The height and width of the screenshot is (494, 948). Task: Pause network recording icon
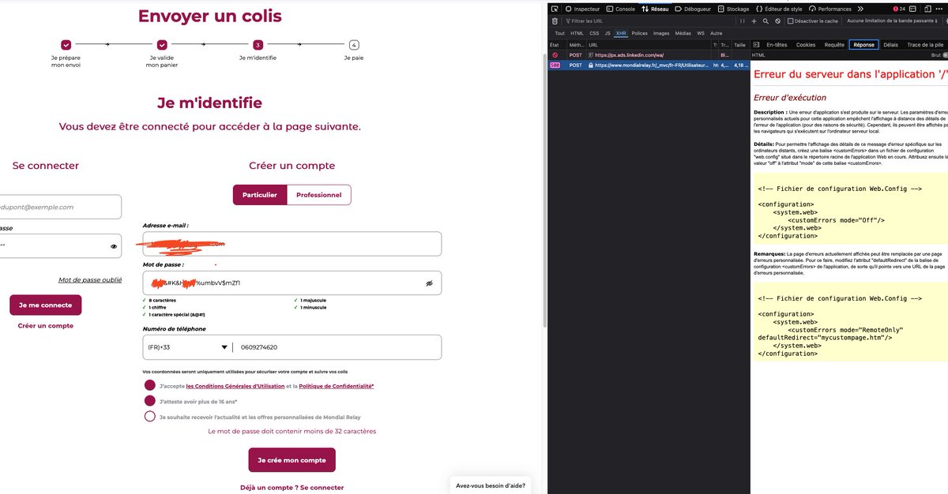click(x=742, y=21)
